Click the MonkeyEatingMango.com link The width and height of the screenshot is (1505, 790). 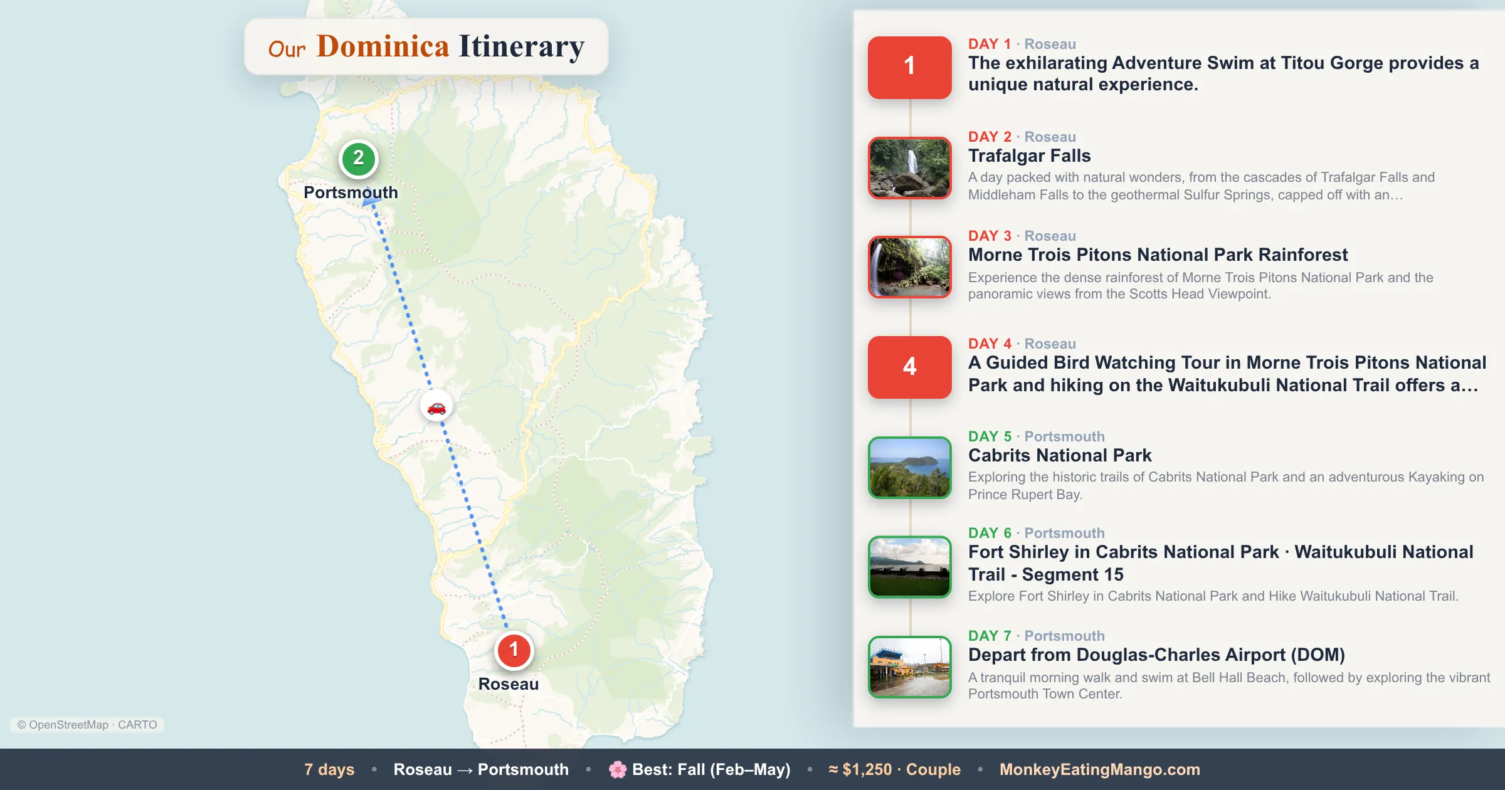(x=1099, y=769)
